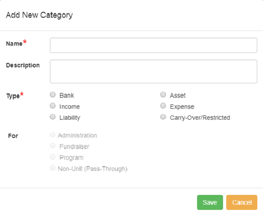Save the new category
This screenshot has width=264, height=217.
pos(210,202)
